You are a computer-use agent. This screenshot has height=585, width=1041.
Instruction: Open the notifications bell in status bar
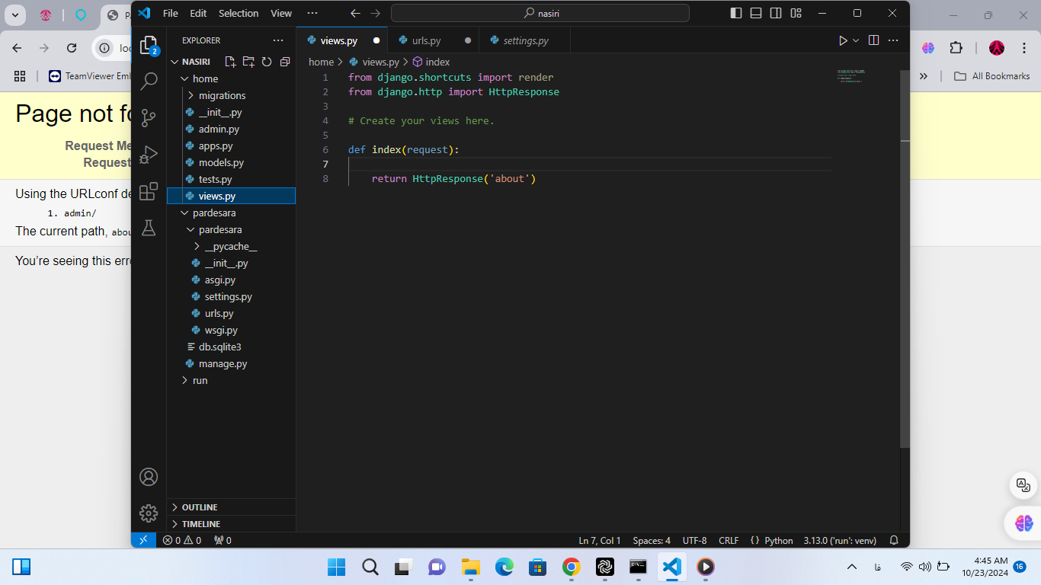pyautogui.click(x=894, y=540)
